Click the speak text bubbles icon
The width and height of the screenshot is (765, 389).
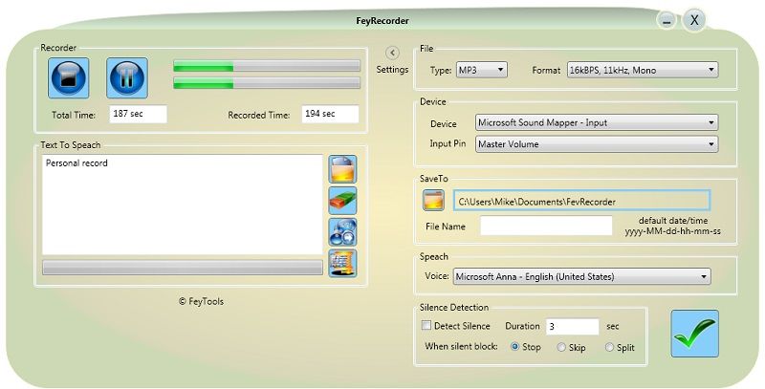pyautogui.click(x=342, y=231)
